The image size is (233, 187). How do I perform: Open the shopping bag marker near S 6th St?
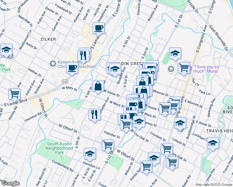98,86
